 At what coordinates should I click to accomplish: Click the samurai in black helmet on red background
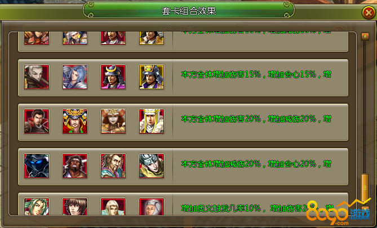coord(113,77)
